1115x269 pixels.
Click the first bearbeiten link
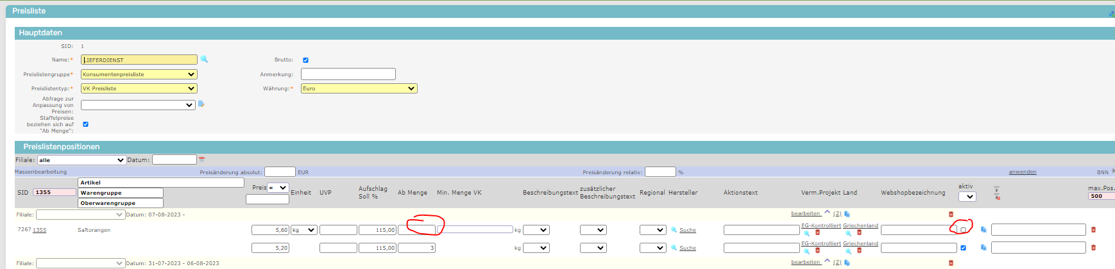click(805, 213)
